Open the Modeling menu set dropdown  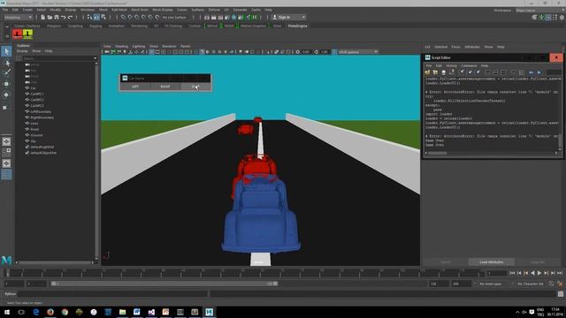pos(18,18)
